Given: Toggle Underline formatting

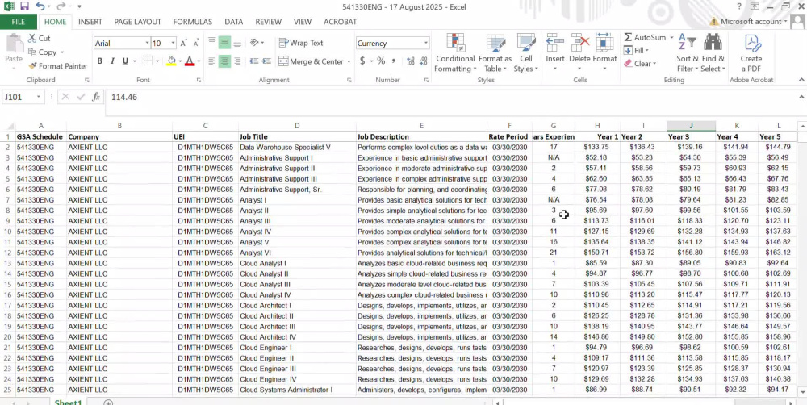Looking at the screenshot, I should click(125, 61).
